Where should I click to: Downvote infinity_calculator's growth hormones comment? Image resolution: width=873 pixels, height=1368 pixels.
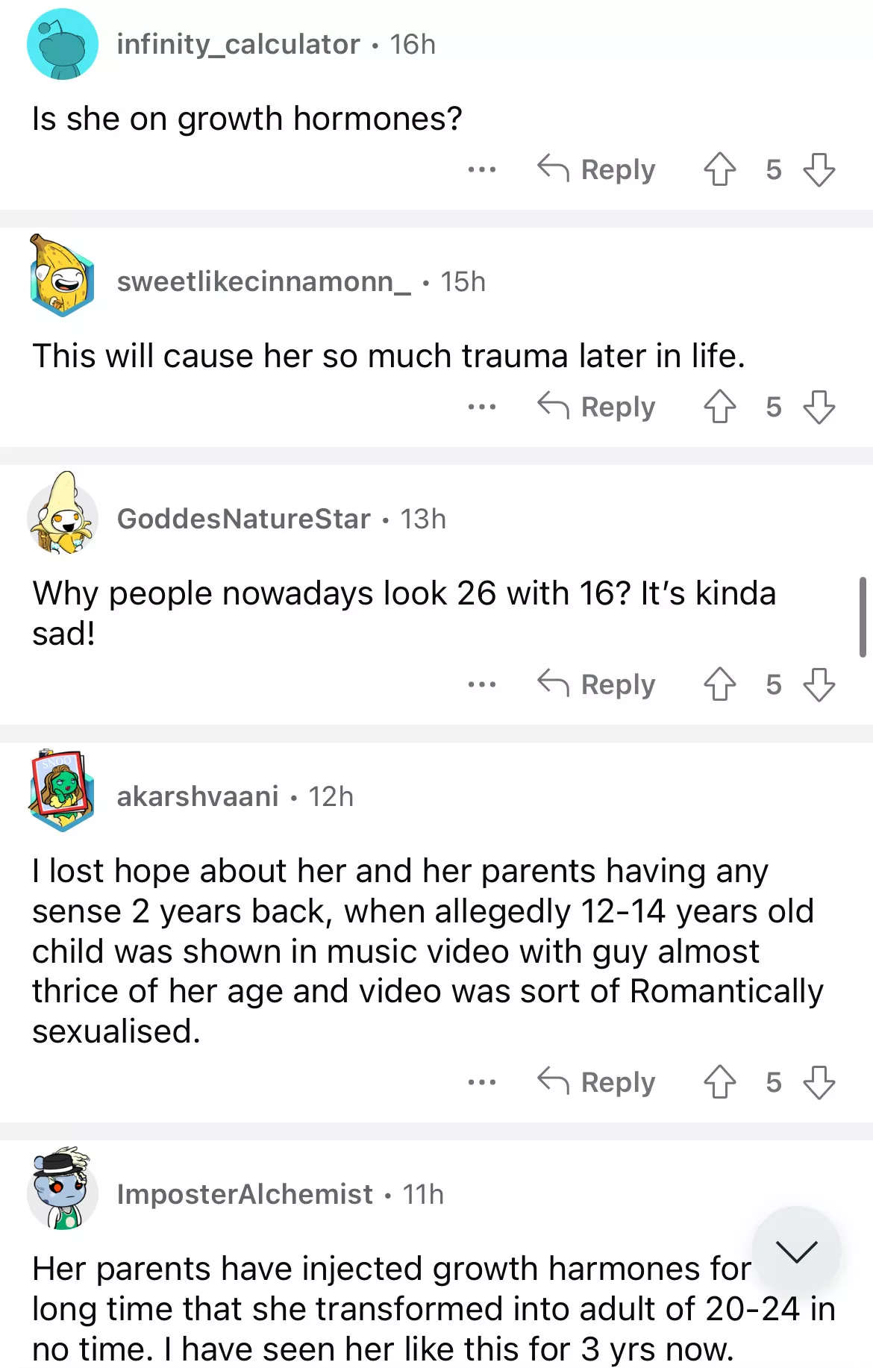click(819, 169)
